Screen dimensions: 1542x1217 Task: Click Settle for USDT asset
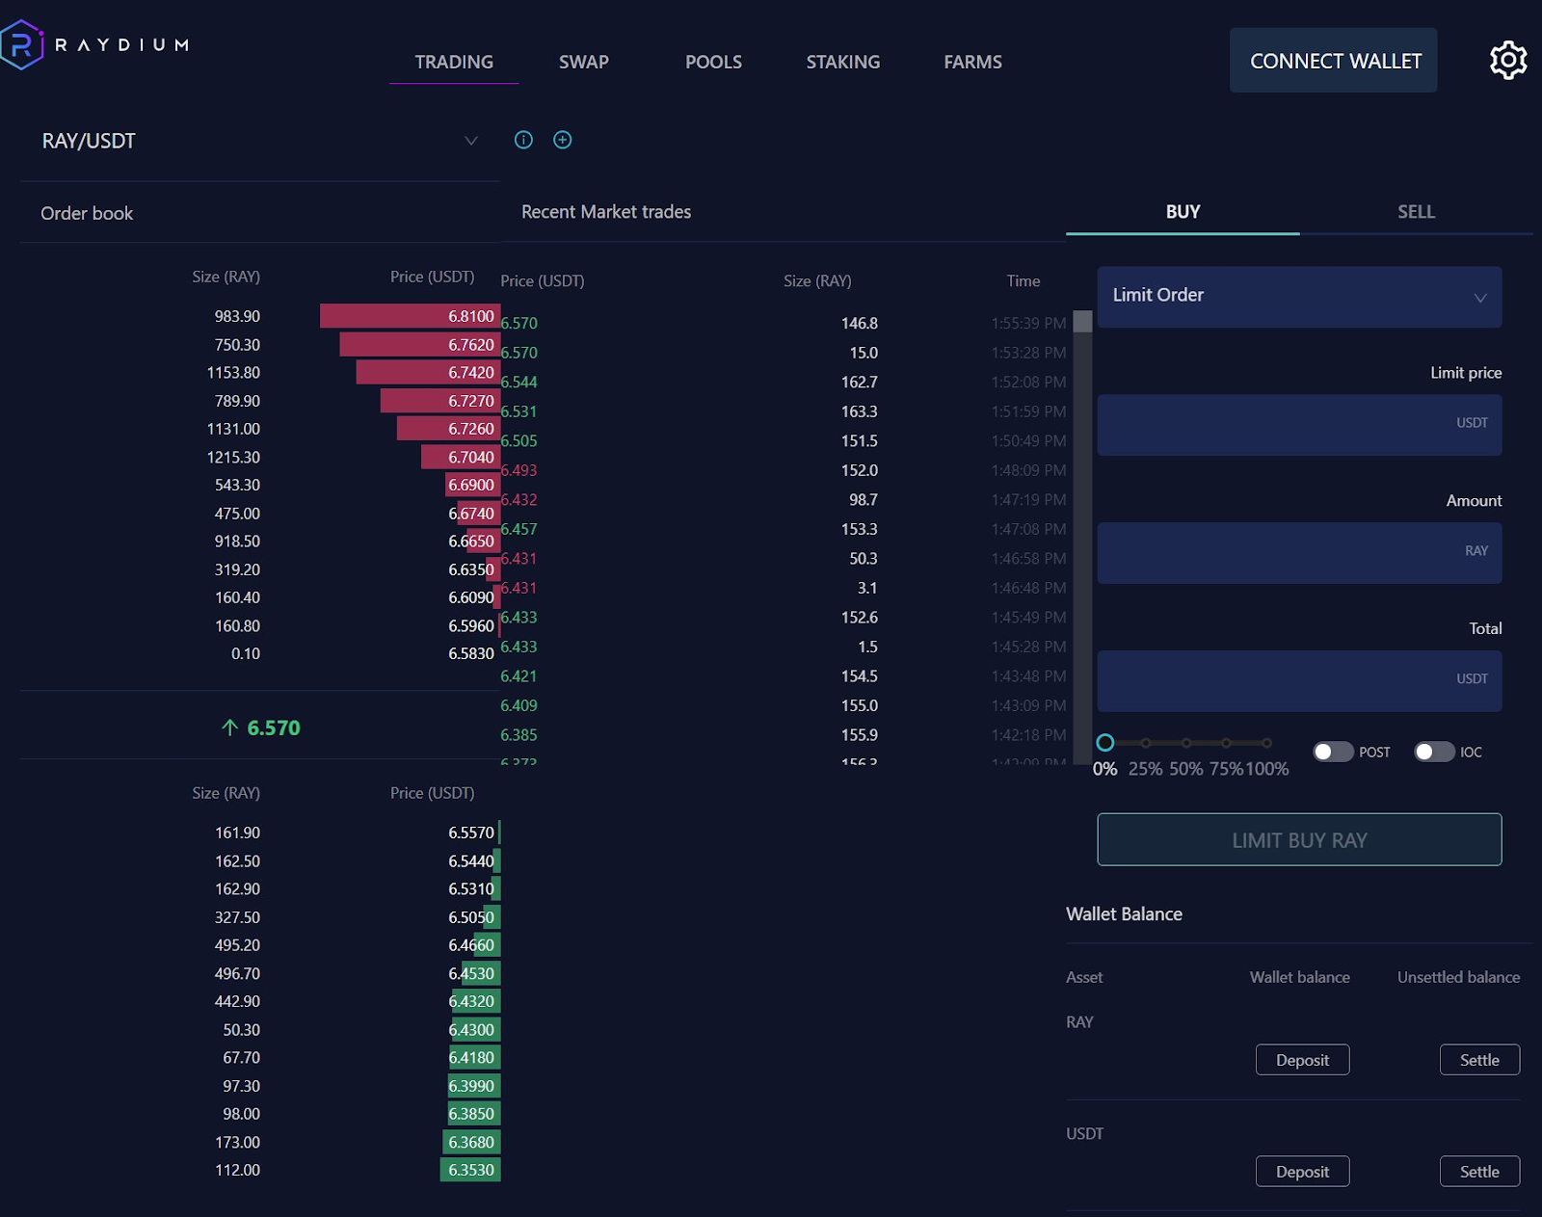[1479, 1172]
